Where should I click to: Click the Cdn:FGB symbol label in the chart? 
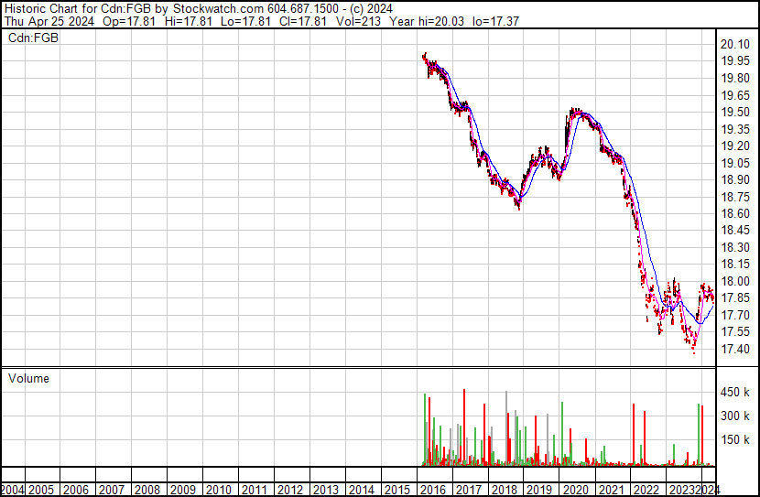click(33, 38)
